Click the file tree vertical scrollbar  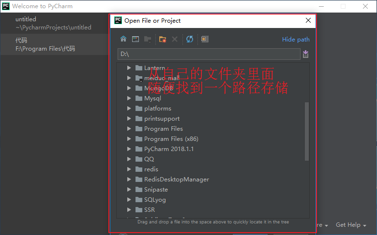pos(307,131)
